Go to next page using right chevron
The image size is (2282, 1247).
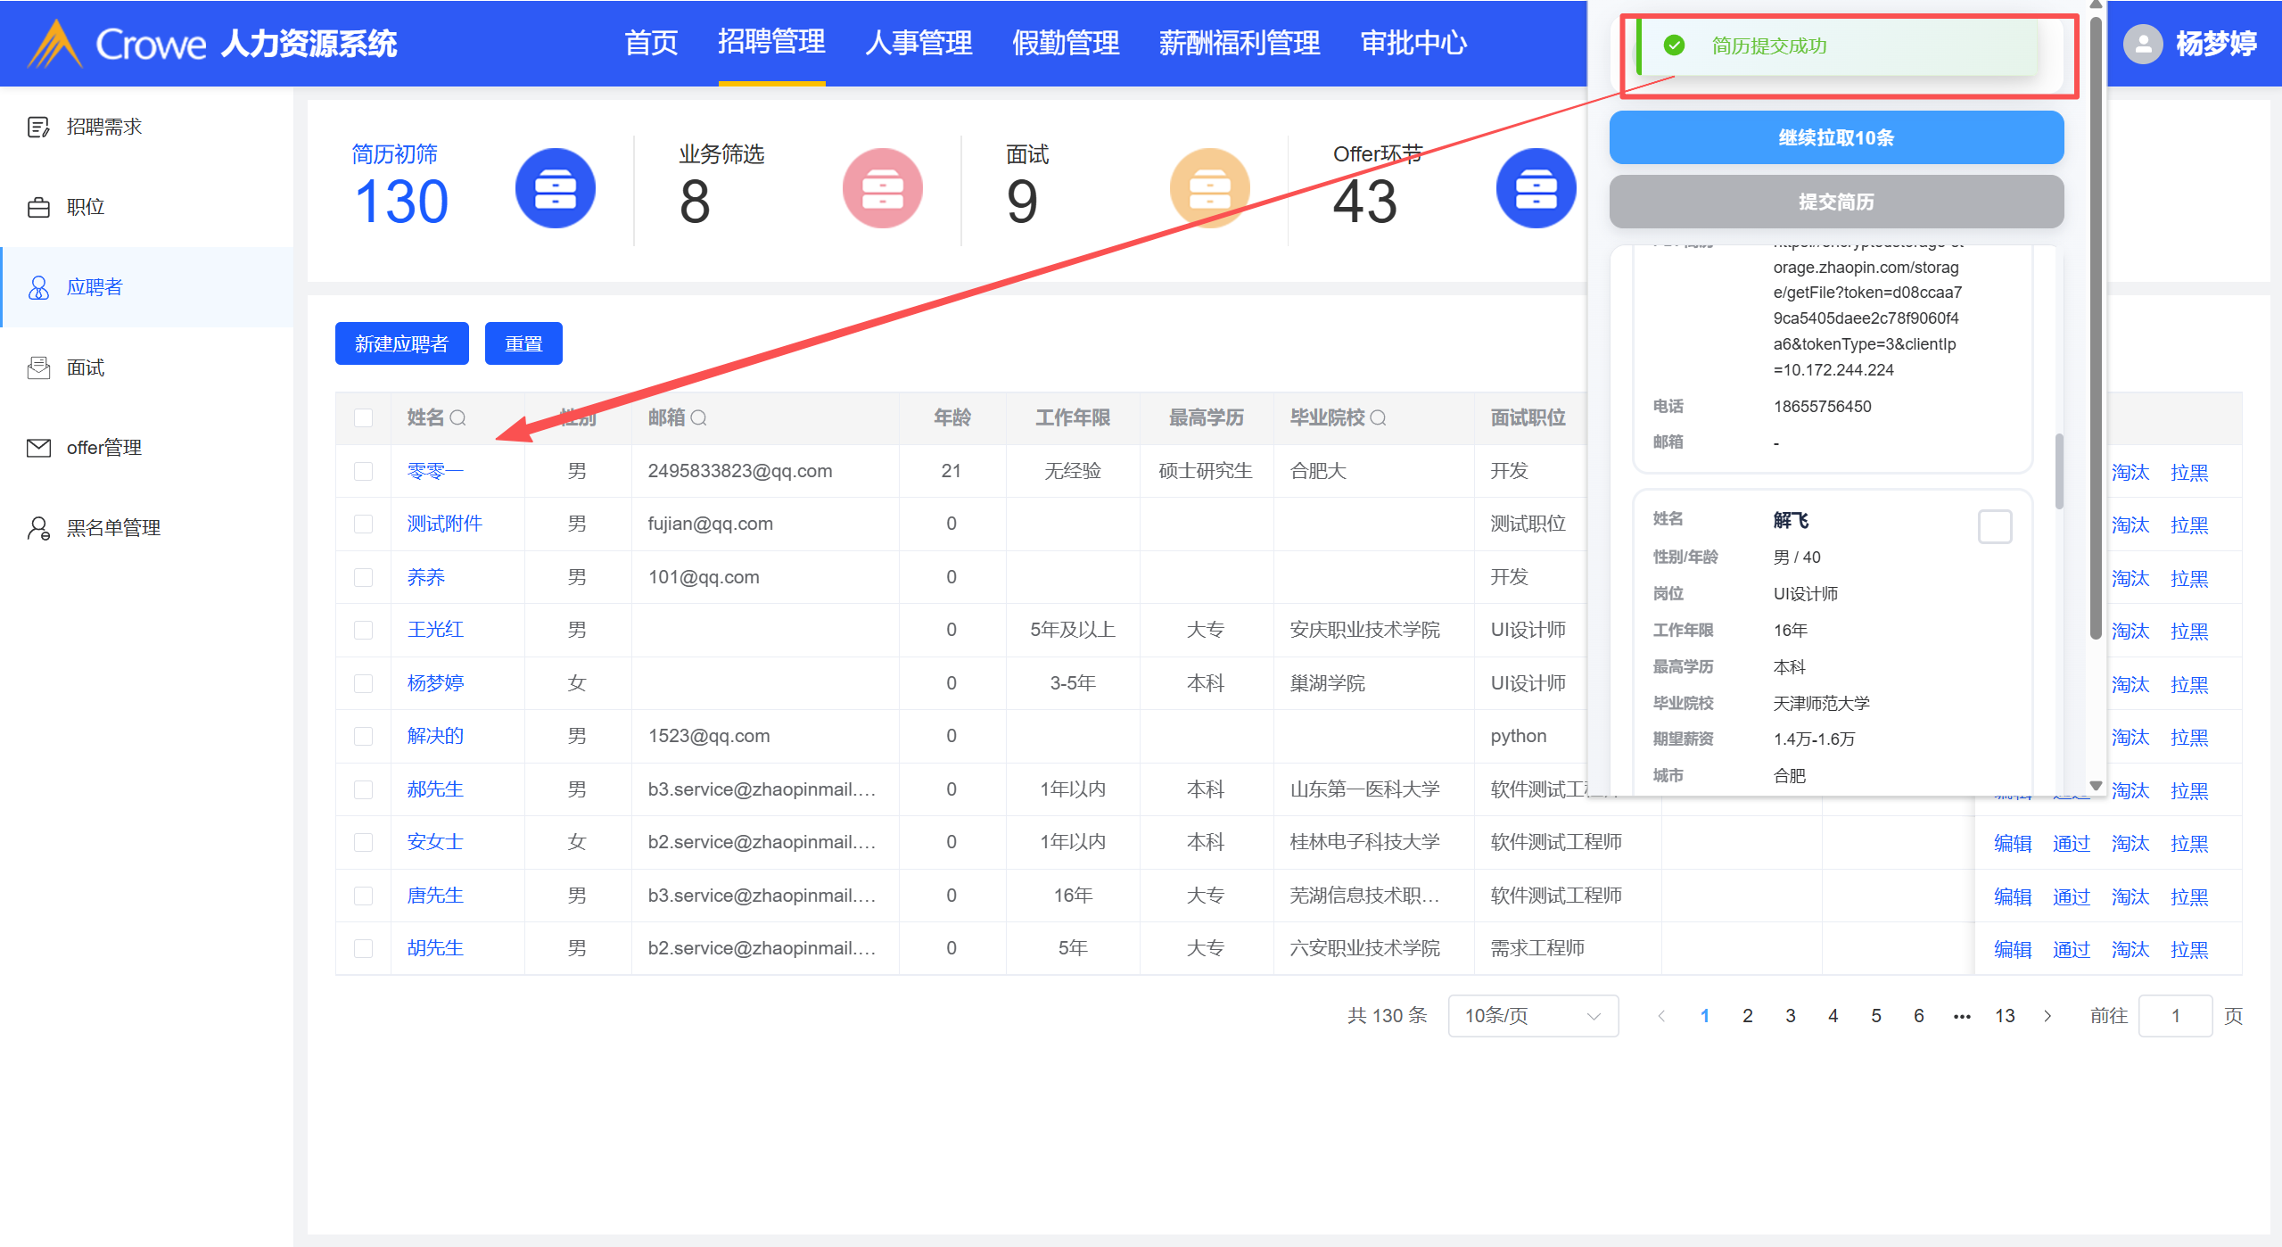click(2047, 1016)
